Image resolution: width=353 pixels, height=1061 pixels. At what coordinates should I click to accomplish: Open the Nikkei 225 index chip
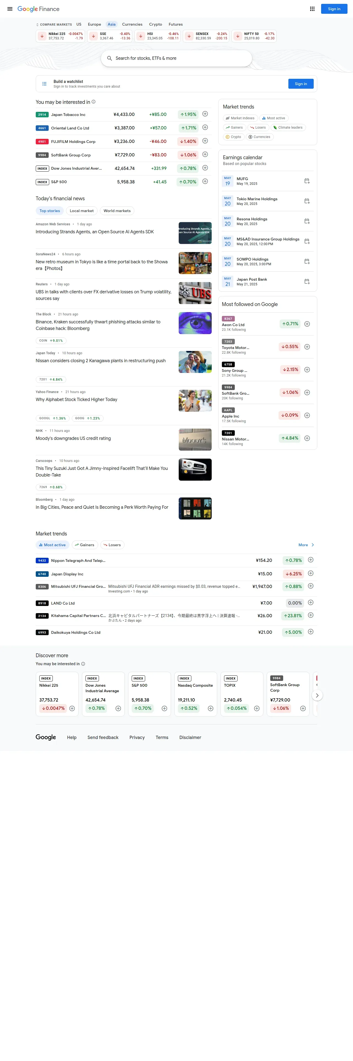click(x=61, y=36)
